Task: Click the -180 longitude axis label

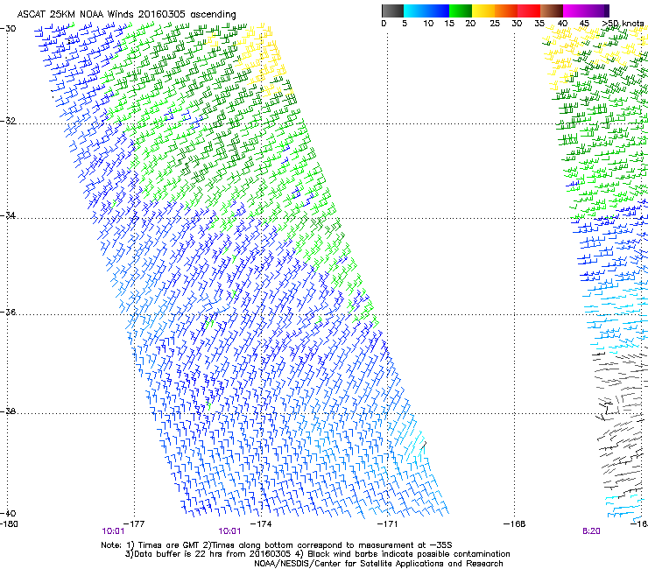Action: click(x=9, y=523)
